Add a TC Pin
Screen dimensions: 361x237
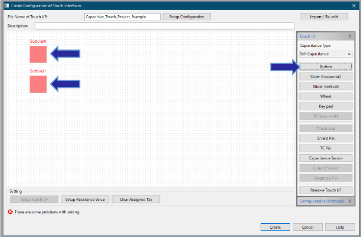click(x=326, y=148)
